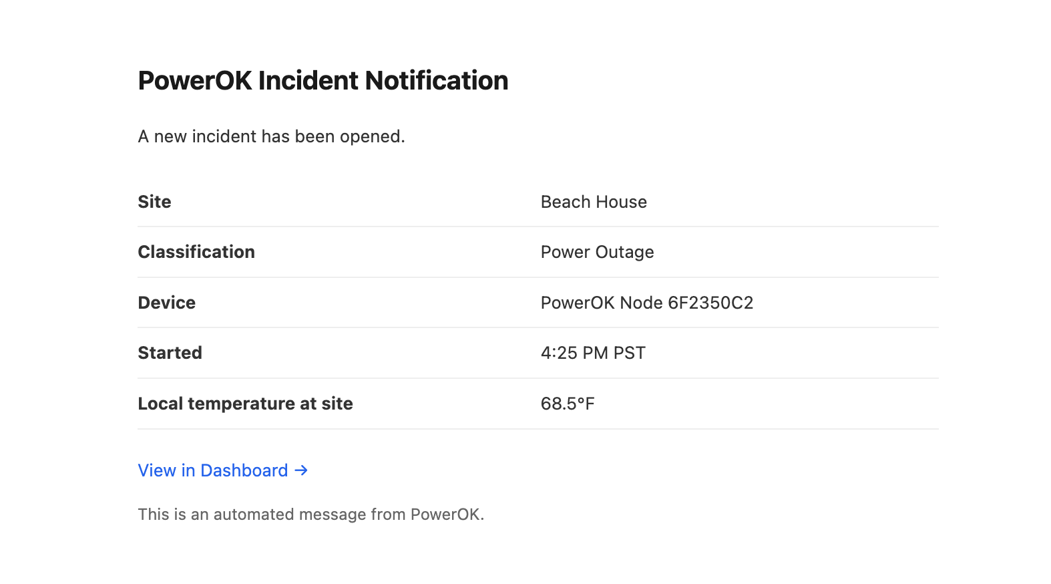The height and width of the screenshot is (584, 1051).
Task: Click the Power Outage classification text
Action: [597, 252]
